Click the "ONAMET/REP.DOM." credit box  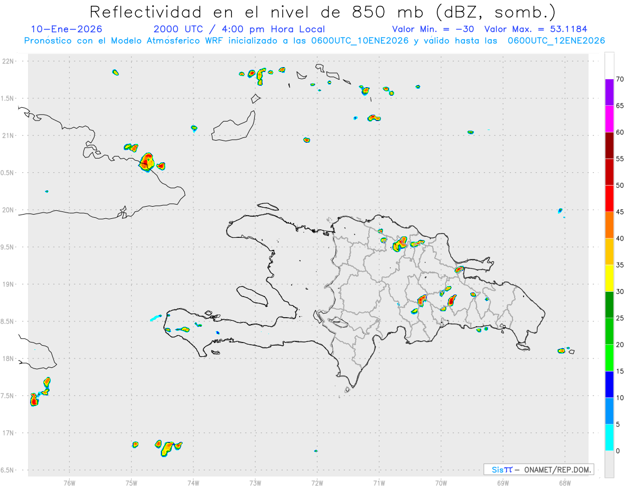(538, 469)
